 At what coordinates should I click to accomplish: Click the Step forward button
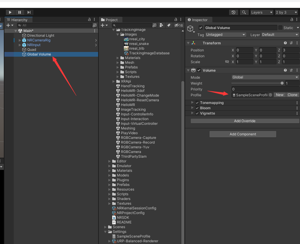pyautogui.click(x=29, y=12)
